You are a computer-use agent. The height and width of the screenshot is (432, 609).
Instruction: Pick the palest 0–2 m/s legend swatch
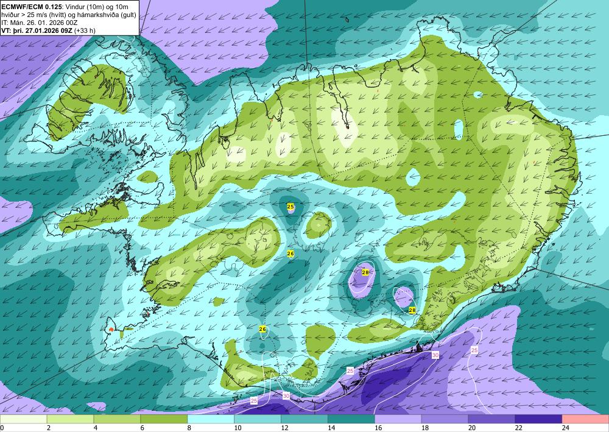[x=23, y=419]
